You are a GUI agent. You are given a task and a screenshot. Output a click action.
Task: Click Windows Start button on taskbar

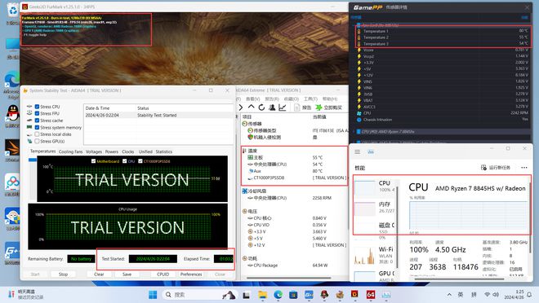point(153,294)
